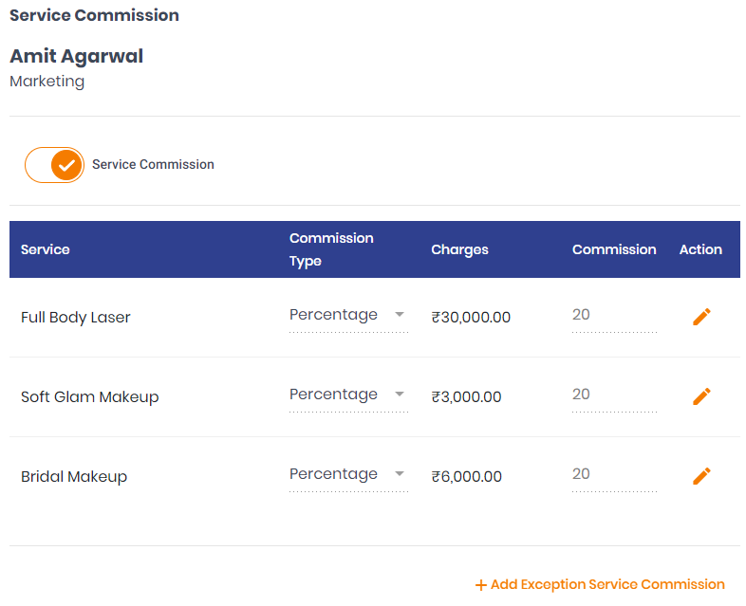Select the Charges column header

(459, 249)
